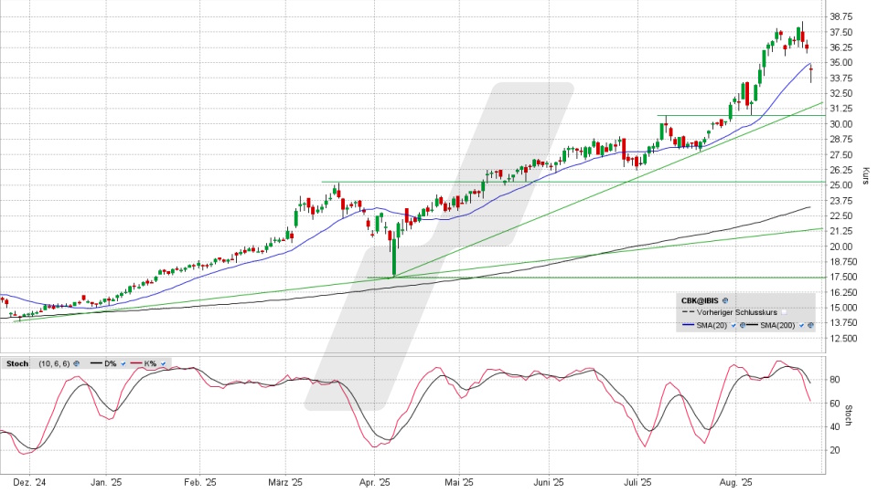Viewport: 878px width, 493px height.
Task: Click the last red candle near 34
Action: click(x=811, y=70)
